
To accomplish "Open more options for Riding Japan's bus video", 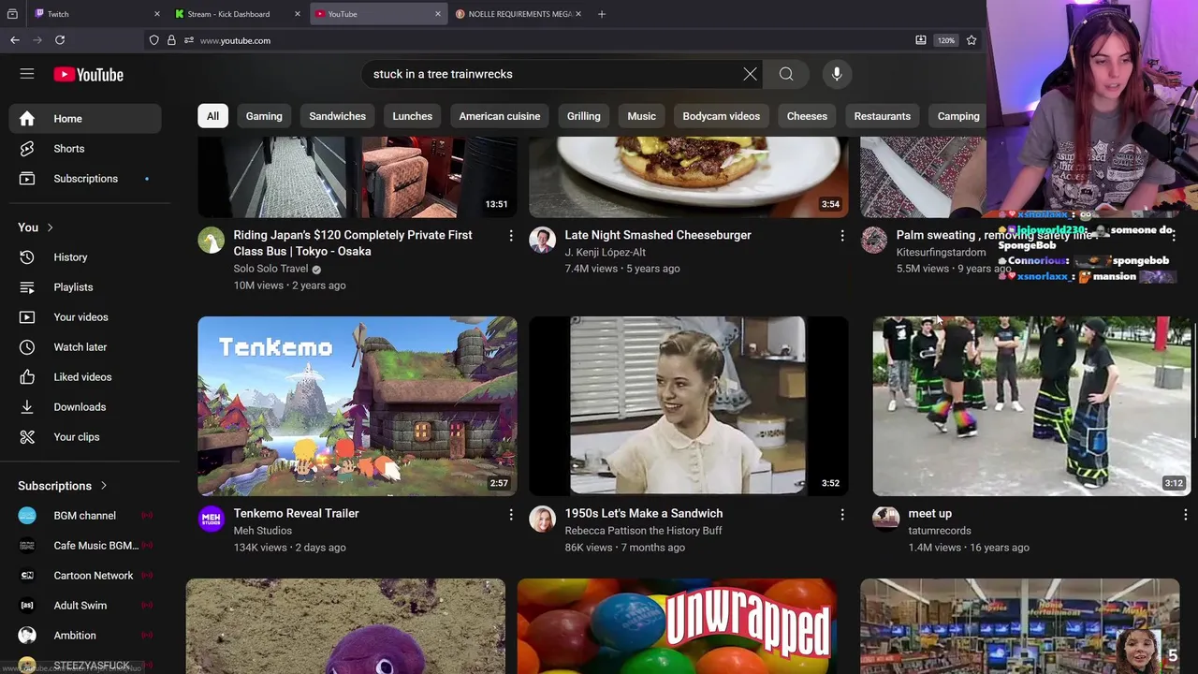I will [x=511, y=236].
